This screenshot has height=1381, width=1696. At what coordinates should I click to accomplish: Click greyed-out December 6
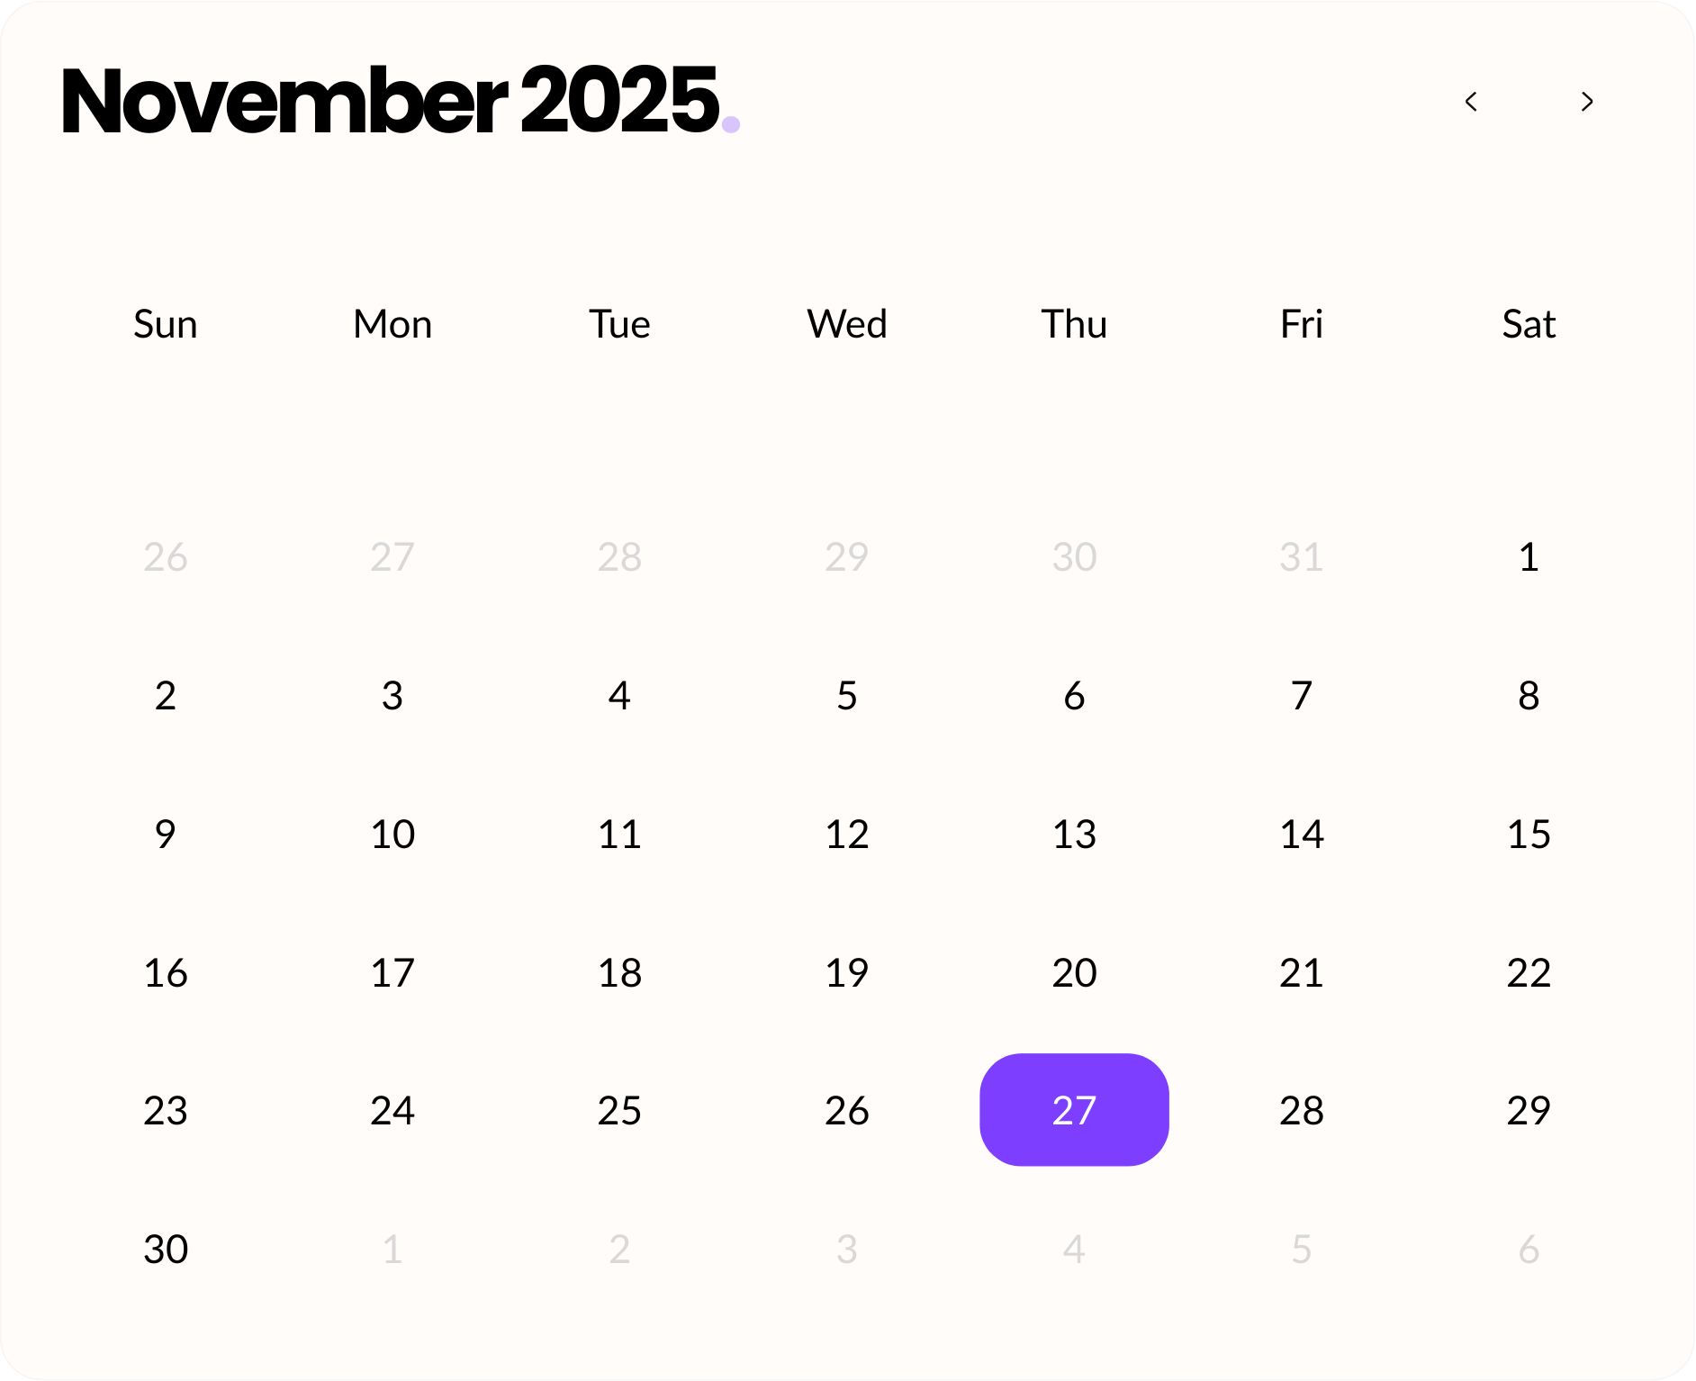pos(1529,1250)
